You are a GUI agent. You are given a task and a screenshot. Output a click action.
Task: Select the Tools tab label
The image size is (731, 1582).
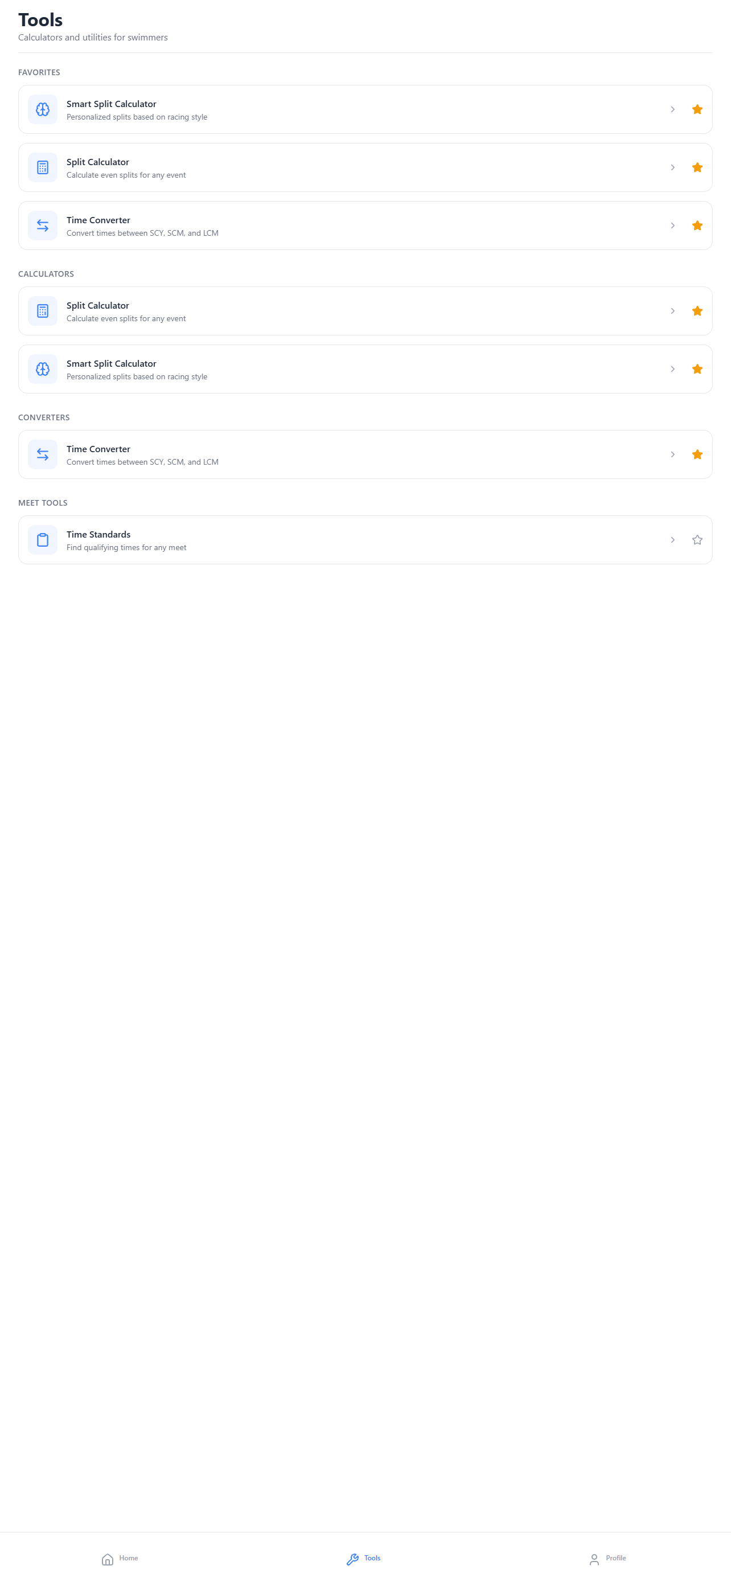tap(372, 1558)
